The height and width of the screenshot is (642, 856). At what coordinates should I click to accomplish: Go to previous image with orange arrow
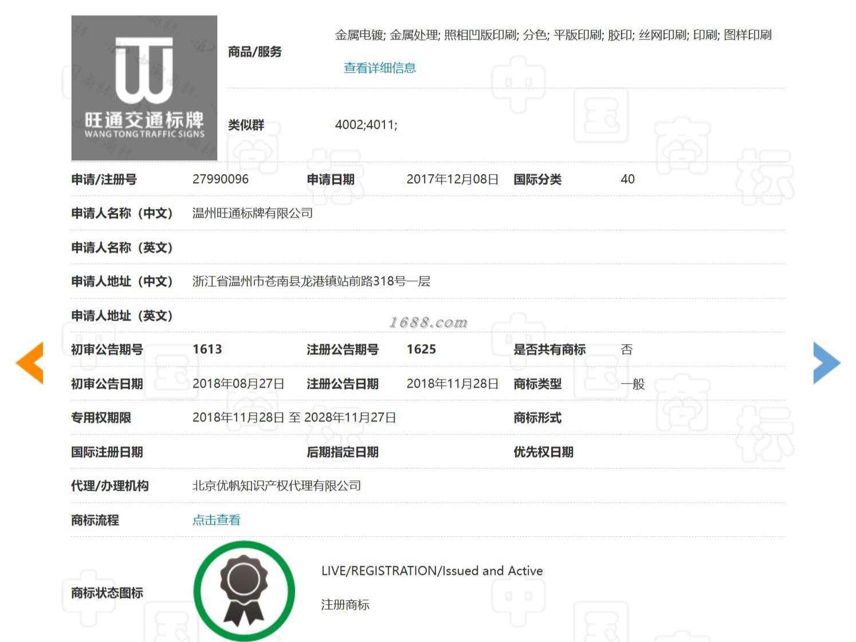click(30, 363)
